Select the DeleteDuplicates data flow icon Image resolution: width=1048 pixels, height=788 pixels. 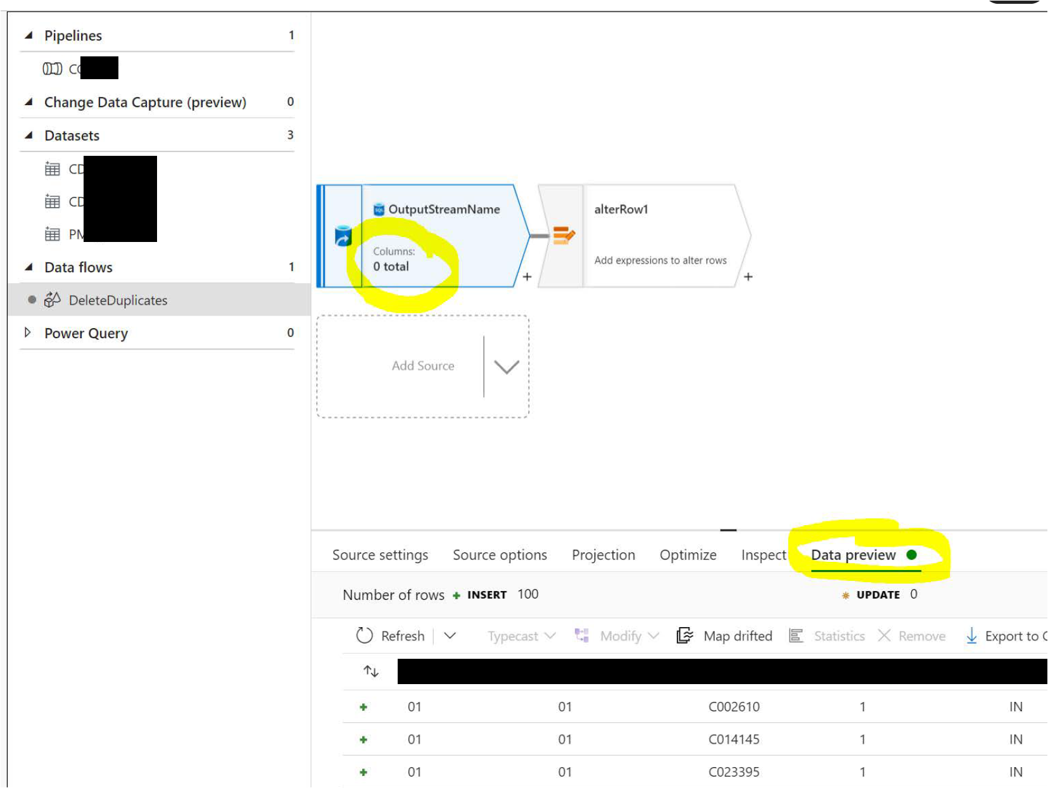[53, 300]
